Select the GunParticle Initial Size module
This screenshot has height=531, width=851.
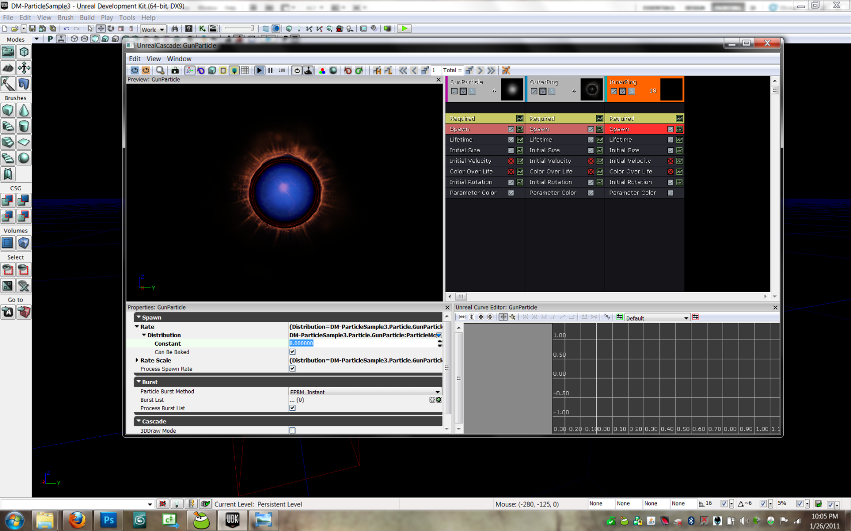point(485,150)
